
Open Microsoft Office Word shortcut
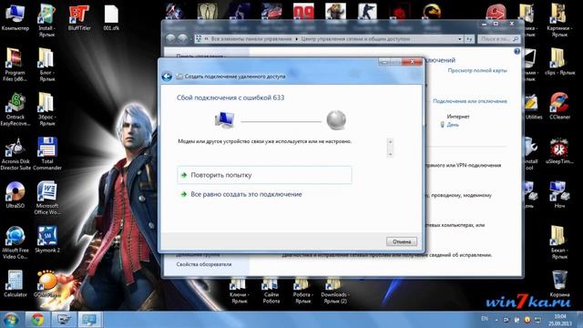(46, 198)
